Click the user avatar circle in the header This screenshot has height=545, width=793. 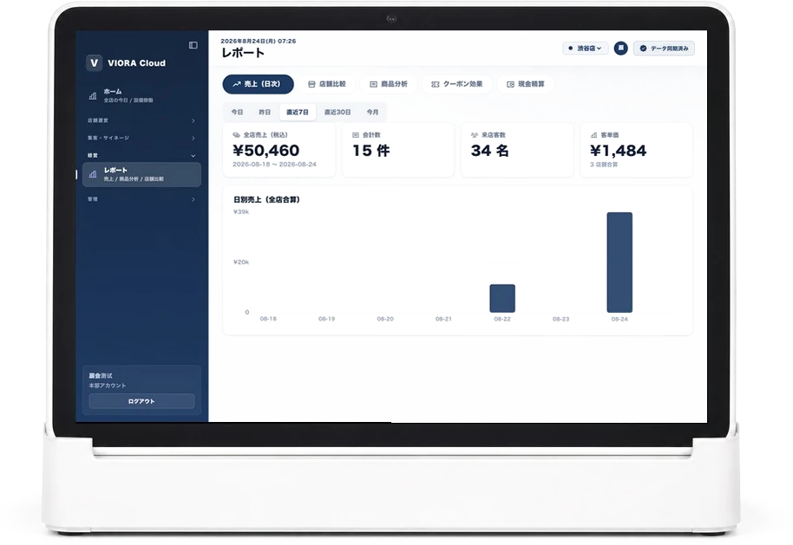[620, 49]
